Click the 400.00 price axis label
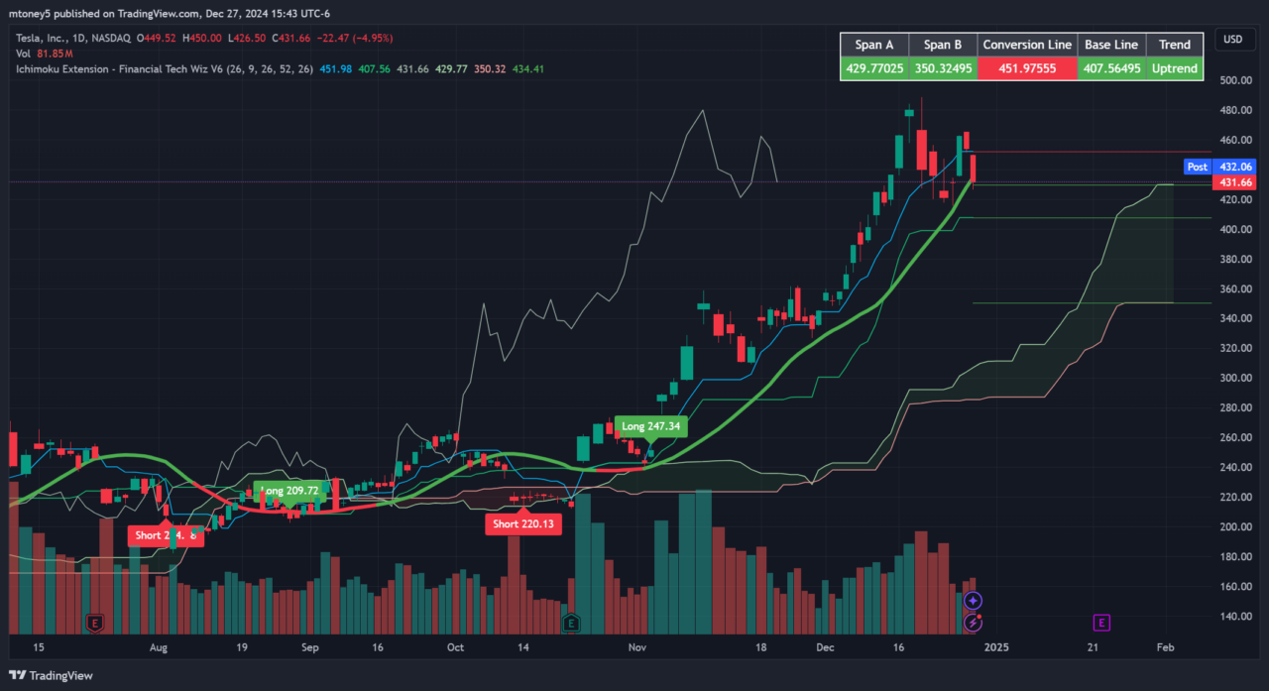 [1235, 229]
